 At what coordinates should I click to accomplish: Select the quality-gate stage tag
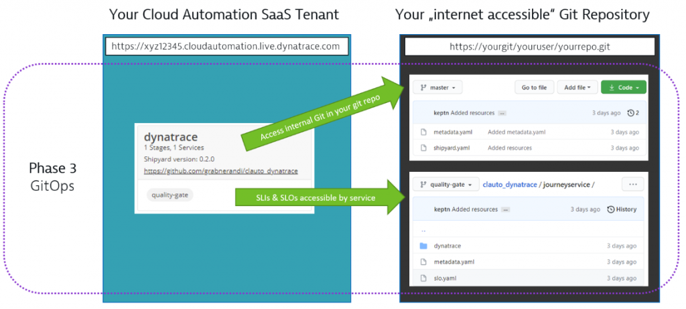(169, 195)
